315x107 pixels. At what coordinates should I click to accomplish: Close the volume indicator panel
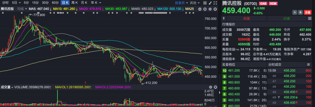(215, 87)
